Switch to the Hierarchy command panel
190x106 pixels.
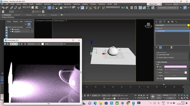click(x=164, y=22)
